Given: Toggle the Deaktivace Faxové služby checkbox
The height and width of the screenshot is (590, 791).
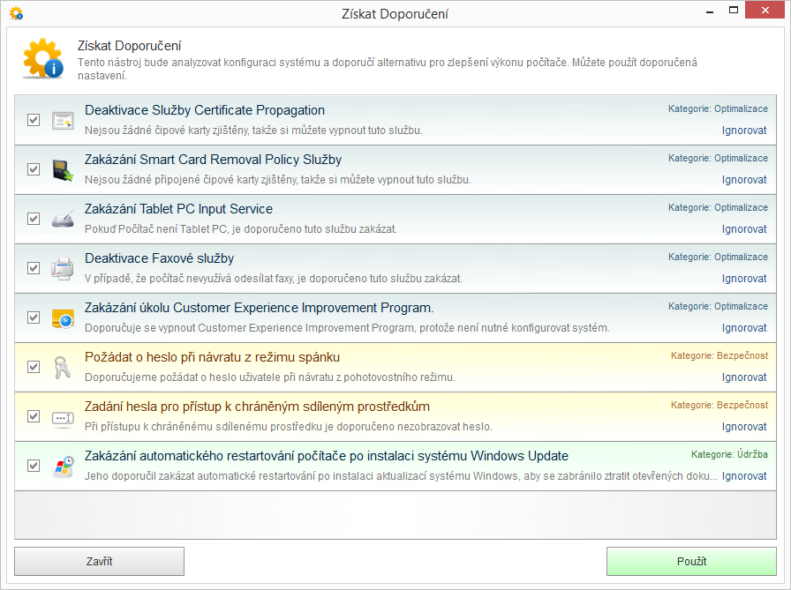Looking at the screenshot, I should [x=34, y=268].
